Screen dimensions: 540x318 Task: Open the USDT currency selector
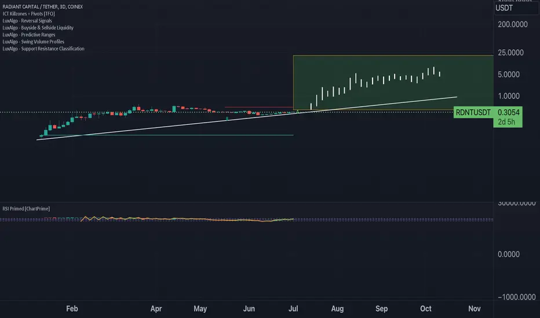(x=516, y=8)
